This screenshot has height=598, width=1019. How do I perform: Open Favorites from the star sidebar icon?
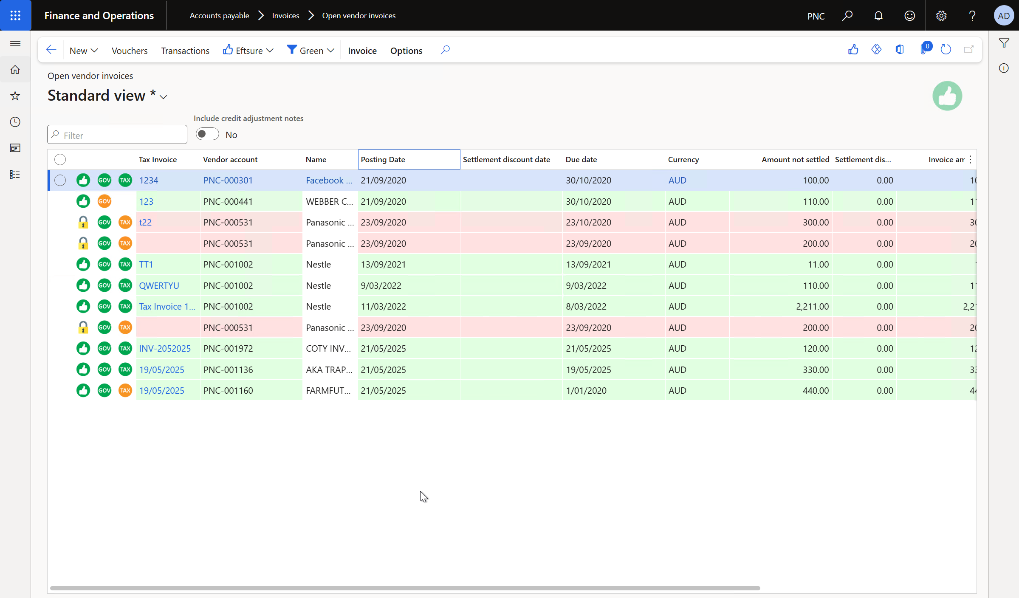click(15, 96)
